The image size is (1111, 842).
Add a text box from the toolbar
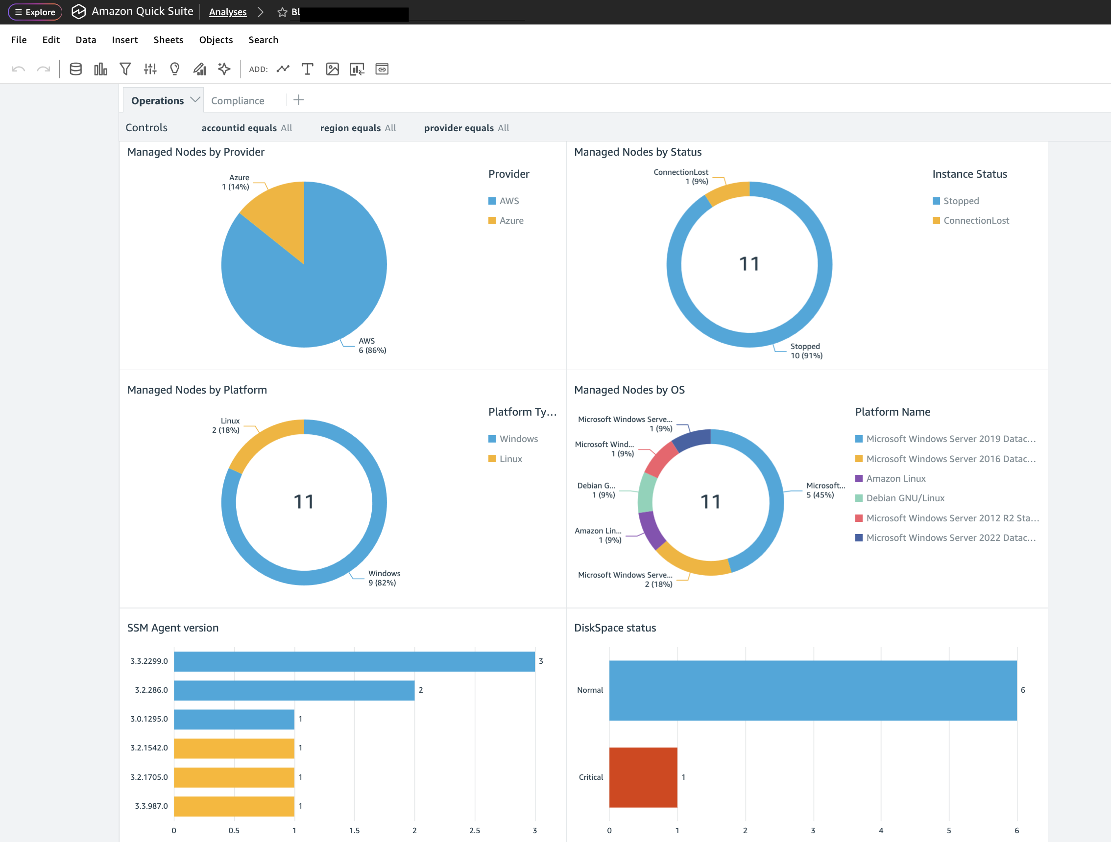click(307, 69)
